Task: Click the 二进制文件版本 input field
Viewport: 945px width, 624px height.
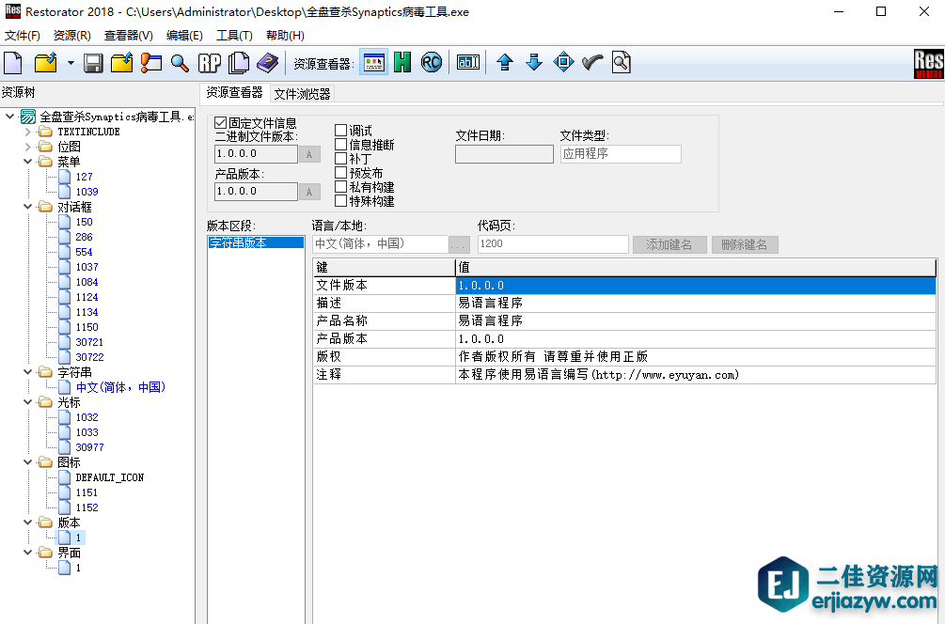Action: pos(256,154)
